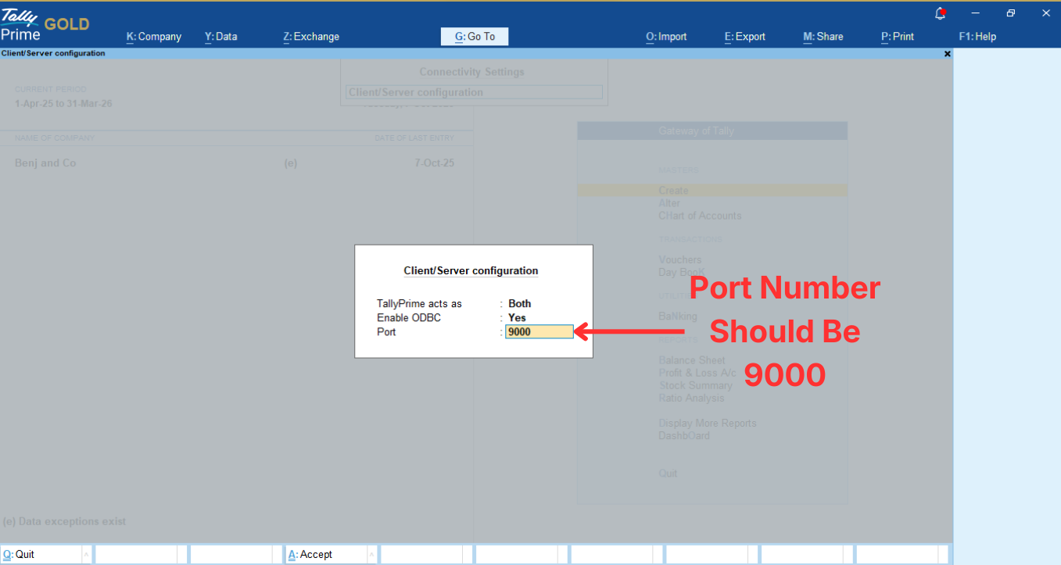Select Client/Server configuration in Connectivity Settings
Image resolution: width=1061 pixels, height=565 pixels.
pos(474,92)
